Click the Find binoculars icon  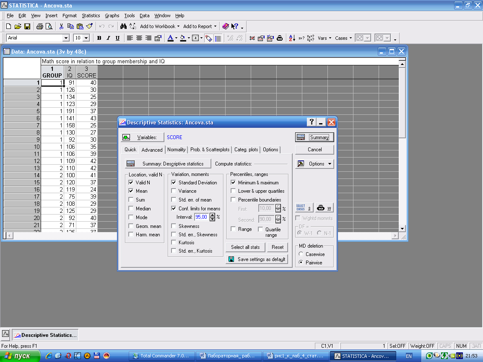coord(124,26)
